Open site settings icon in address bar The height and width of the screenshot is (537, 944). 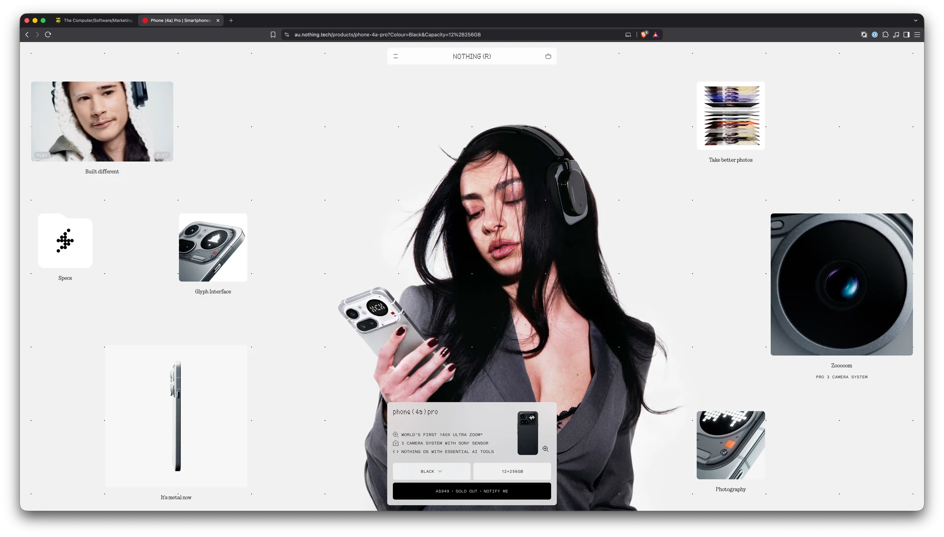(287, 34)
